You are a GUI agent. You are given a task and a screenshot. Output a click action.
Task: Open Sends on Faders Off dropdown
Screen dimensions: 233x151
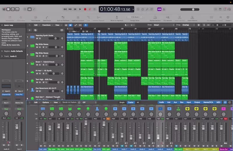coord(89,103)
